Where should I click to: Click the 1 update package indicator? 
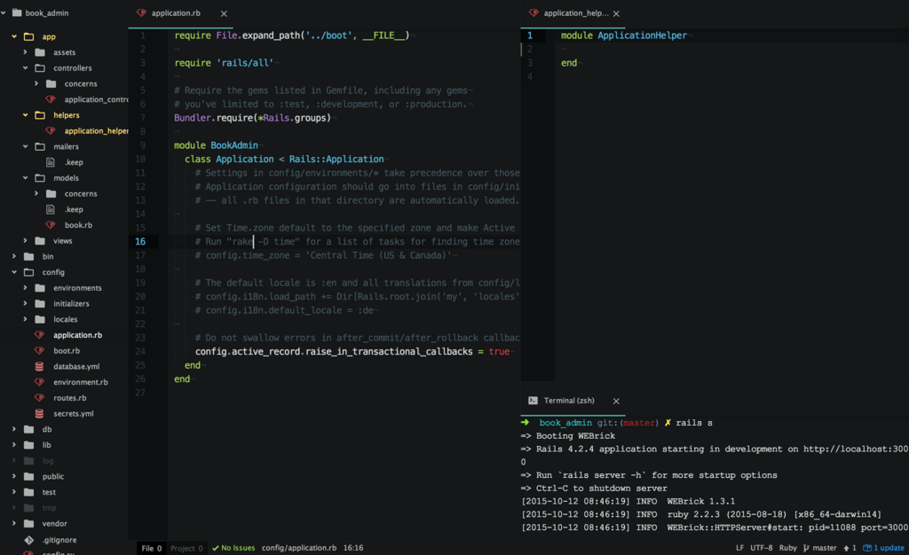pyautogui.click(x=883, y=548)
